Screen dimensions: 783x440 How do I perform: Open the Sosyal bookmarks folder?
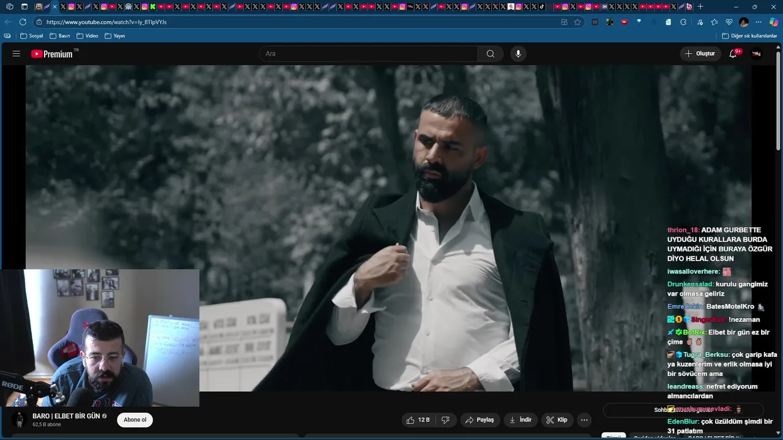(x=32, y=36)
